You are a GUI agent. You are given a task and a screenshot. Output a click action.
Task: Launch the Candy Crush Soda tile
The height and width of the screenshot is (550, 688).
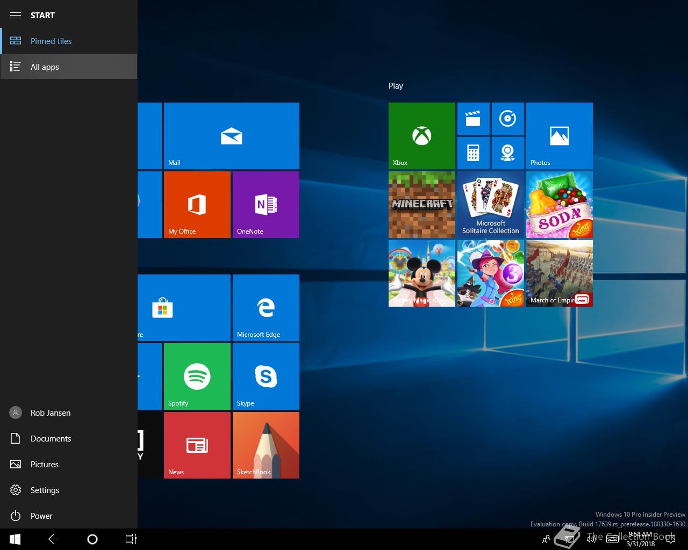pyautogui.click(x=559, y=205)
